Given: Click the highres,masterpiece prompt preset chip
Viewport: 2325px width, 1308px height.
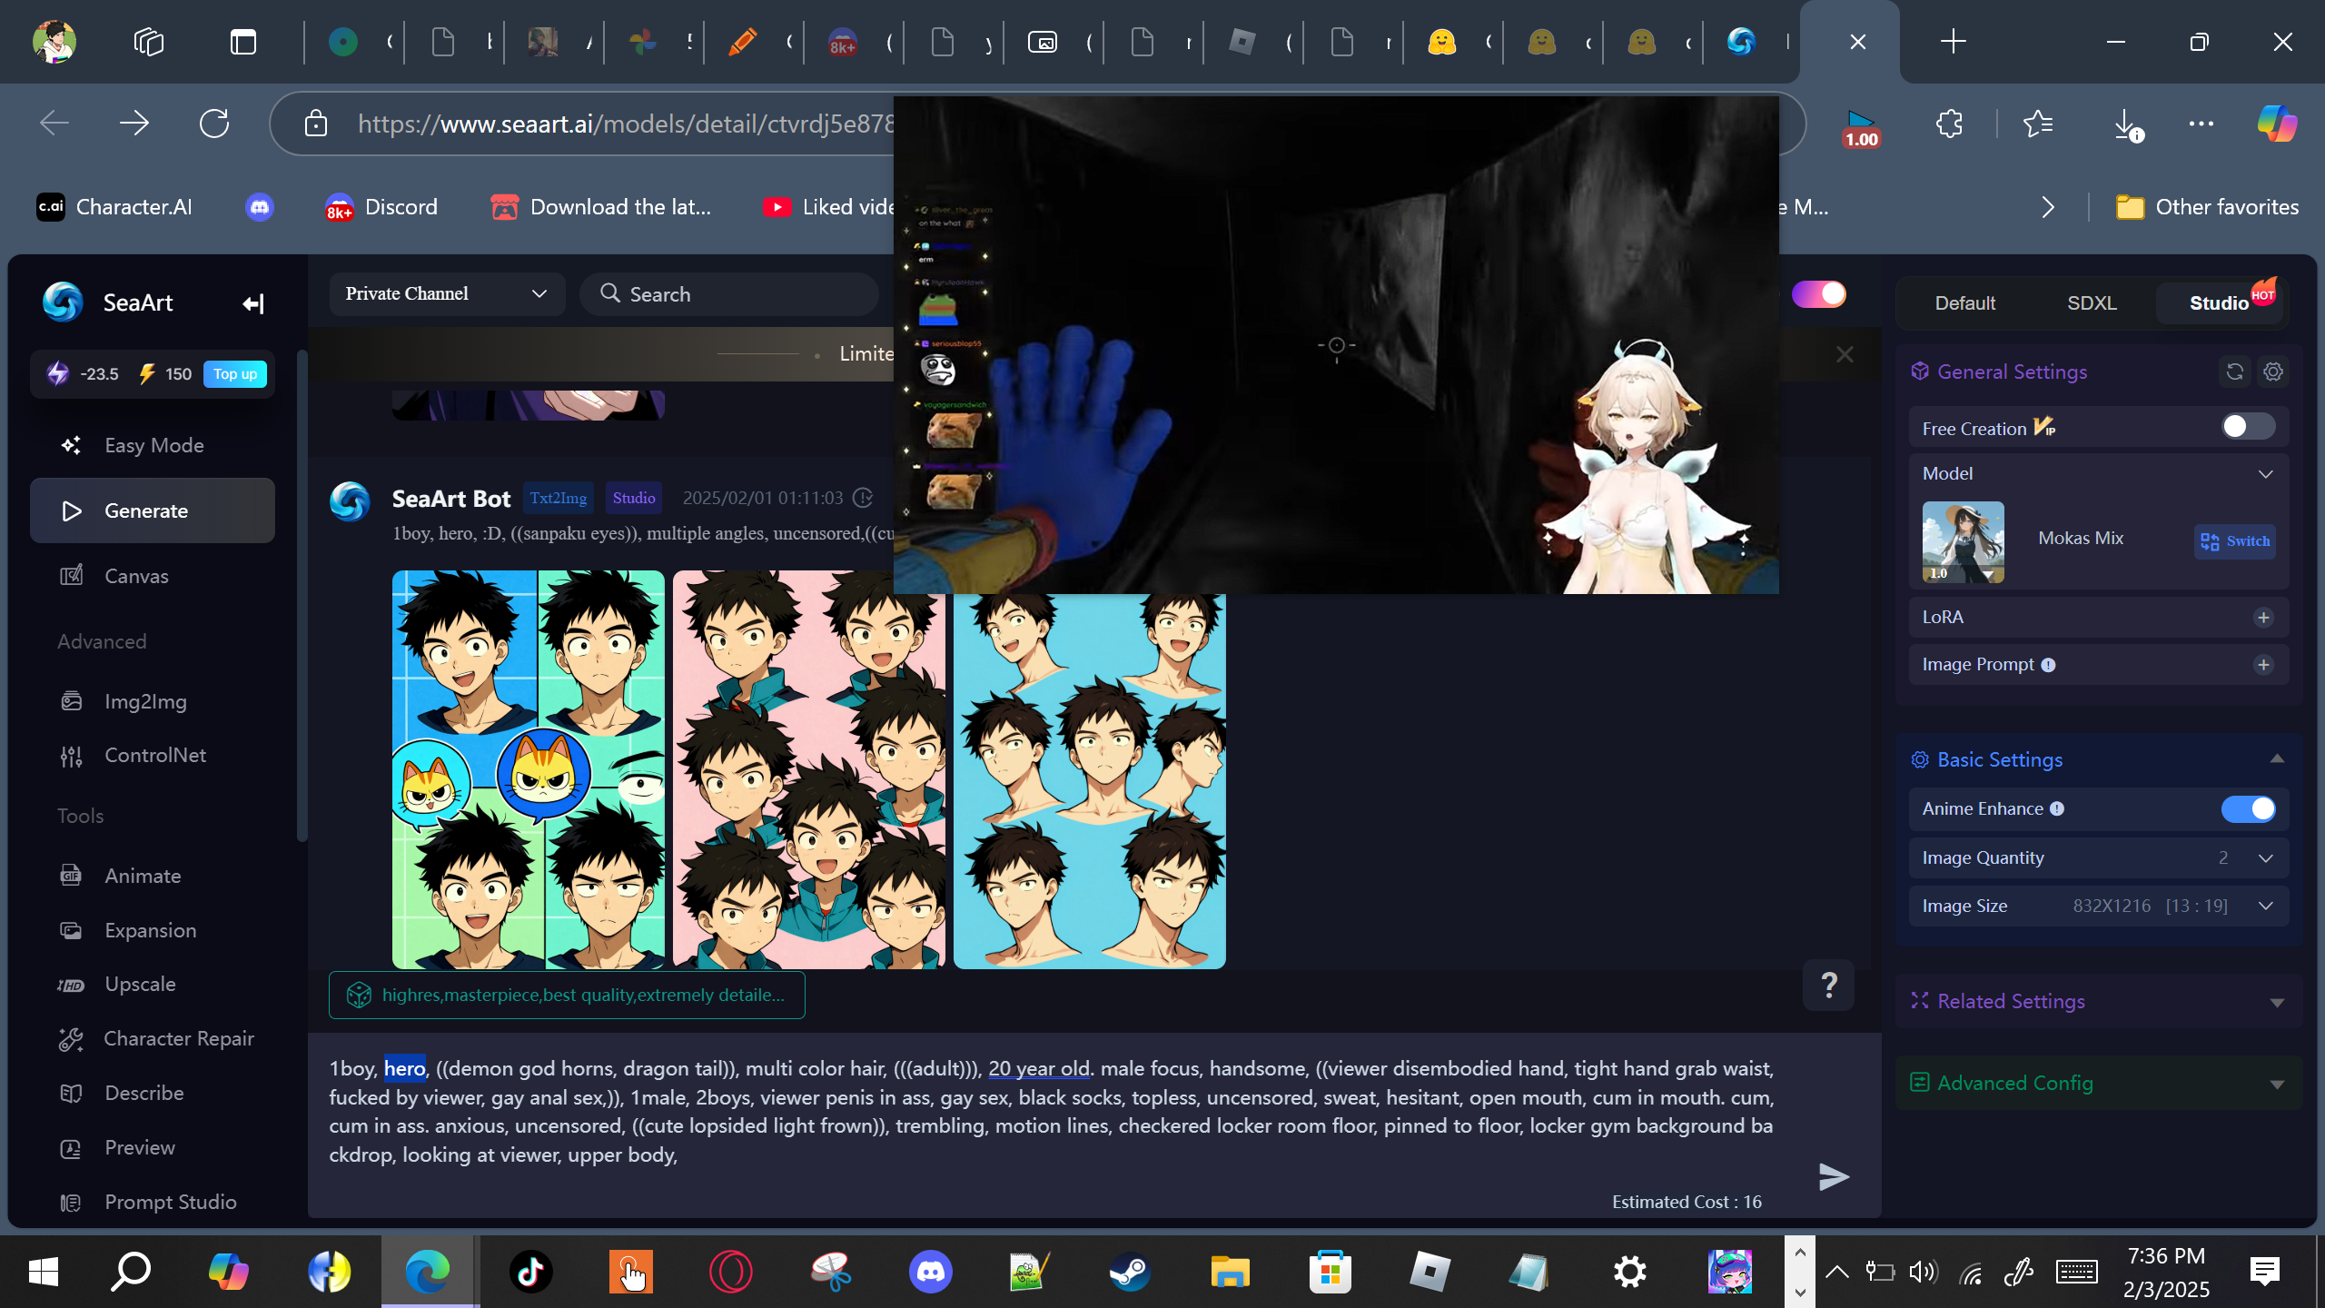Looking at the screenshot, I should pos(567,995).
